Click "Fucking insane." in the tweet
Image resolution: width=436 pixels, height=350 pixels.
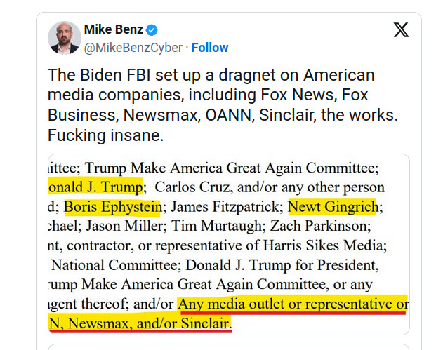click(105, 135)
